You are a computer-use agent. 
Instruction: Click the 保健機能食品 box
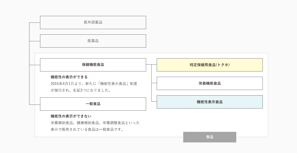click(93, 65)
